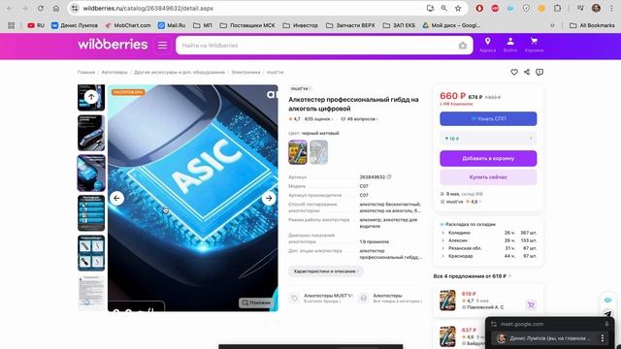Add the 619 ₽ offer to cart

(x=531, y=304)
